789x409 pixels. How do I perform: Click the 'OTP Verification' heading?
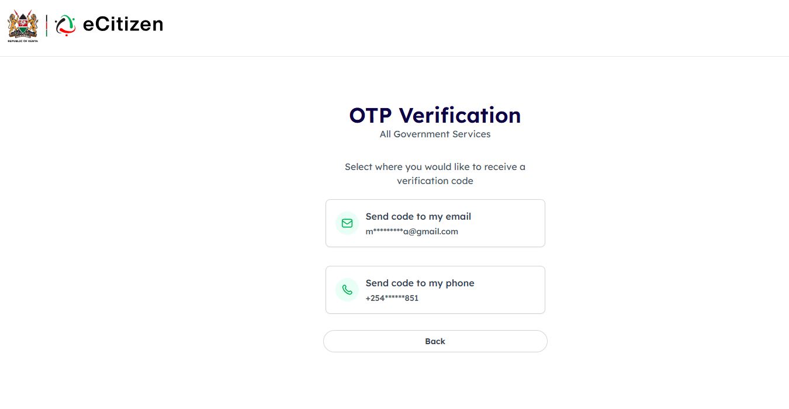click(x=435, y=115)
